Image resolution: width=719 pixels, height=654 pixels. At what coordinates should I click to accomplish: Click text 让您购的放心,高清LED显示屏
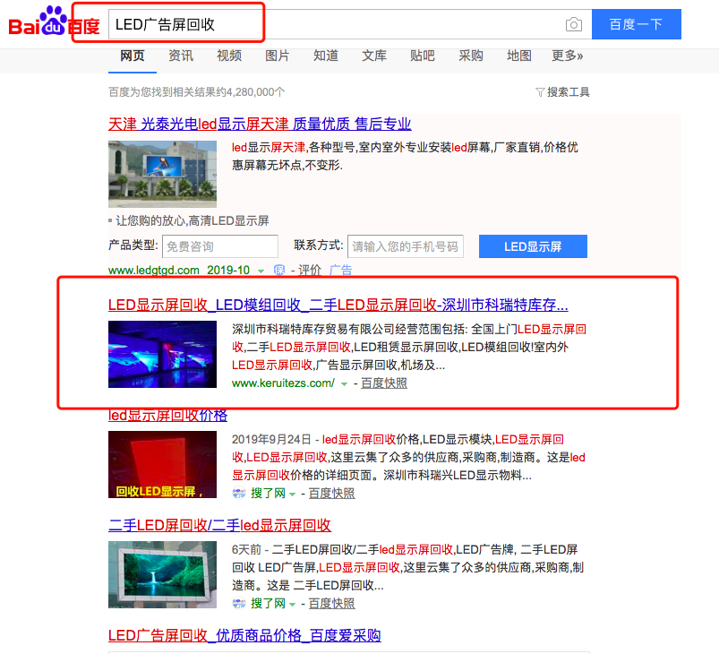193,220
